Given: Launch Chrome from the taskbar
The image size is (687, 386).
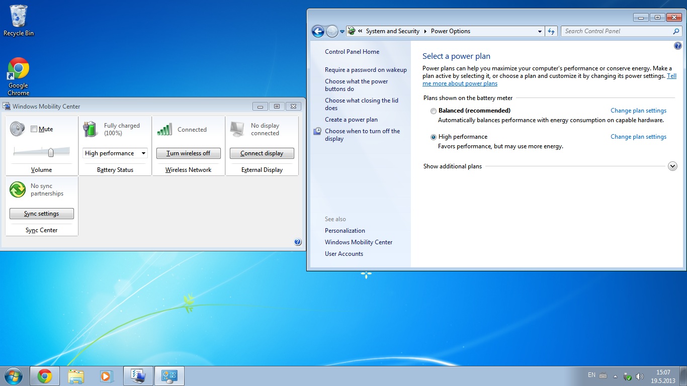Looking at the screenshot, I should pos(45,376).
